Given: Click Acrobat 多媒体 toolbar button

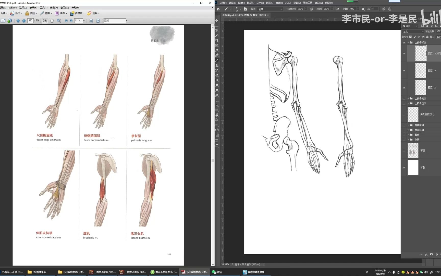Looking at the screenshot, I should click(x=77, y=13).
